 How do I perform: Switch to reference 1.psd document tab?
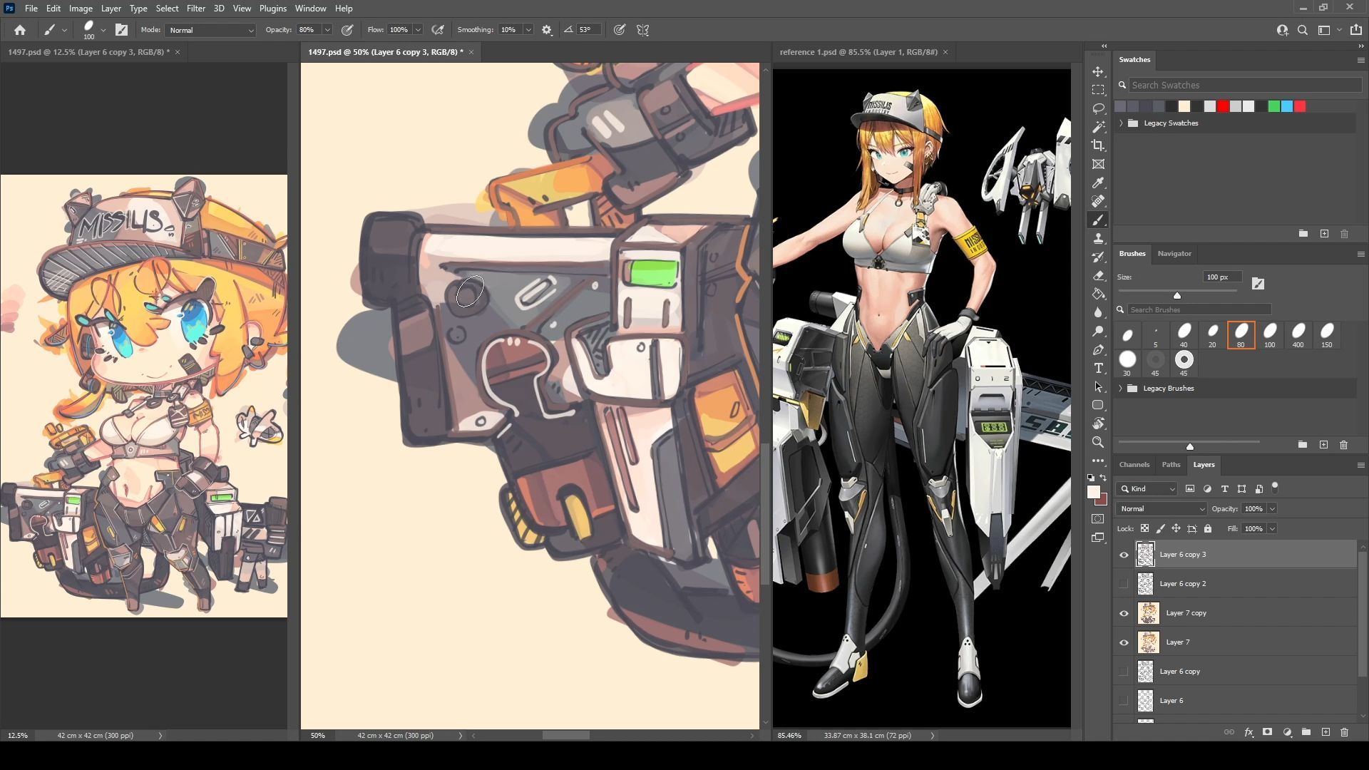tap(858, 52)
